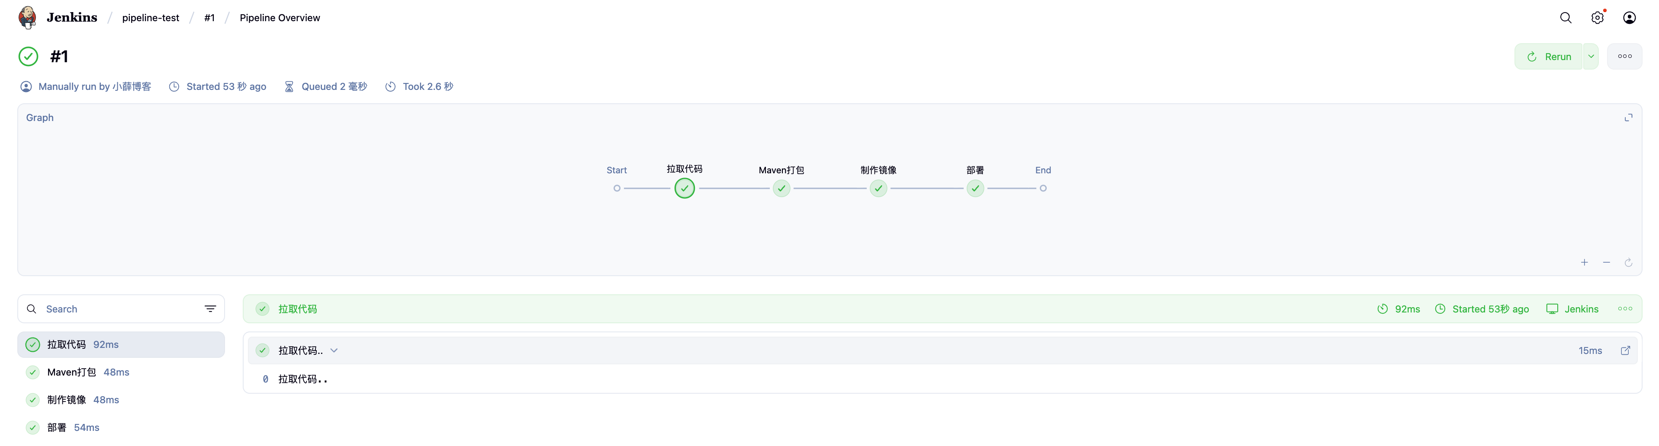
Task: Select the 拉取代码 stage node in graph
Action: (x=684, y=188)
